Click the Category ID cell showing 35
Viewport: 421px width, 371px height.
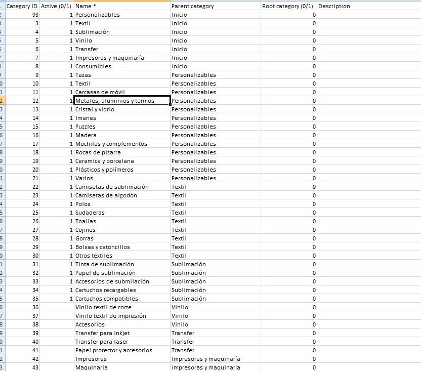click(22, 298)
